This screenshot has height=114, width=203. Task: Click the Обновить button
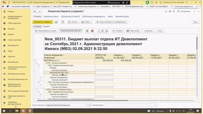[x=118, y=31]
